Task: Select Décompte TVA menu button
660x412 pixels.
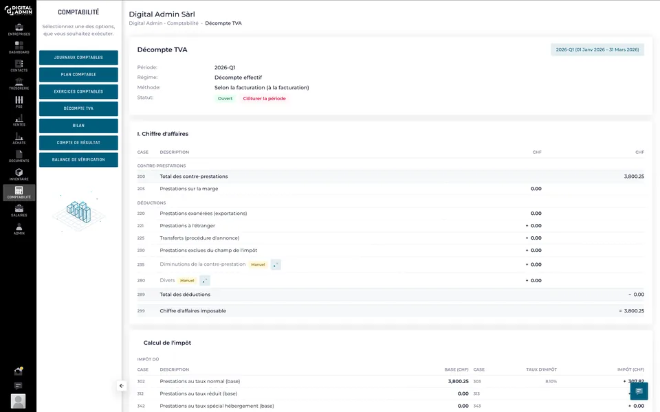Action: pyautogui.click(x=78, y=108)
